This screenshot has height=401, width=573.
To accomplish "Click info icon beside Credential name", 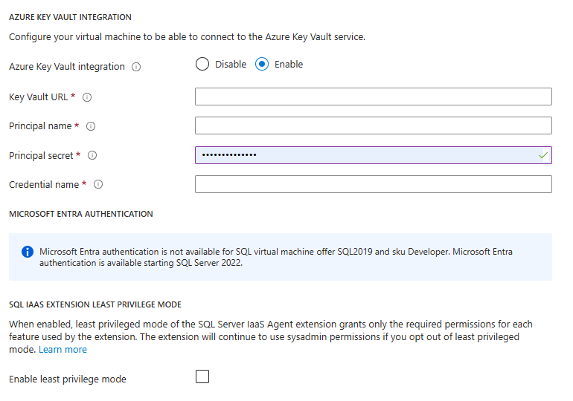I will pos(97,185).
